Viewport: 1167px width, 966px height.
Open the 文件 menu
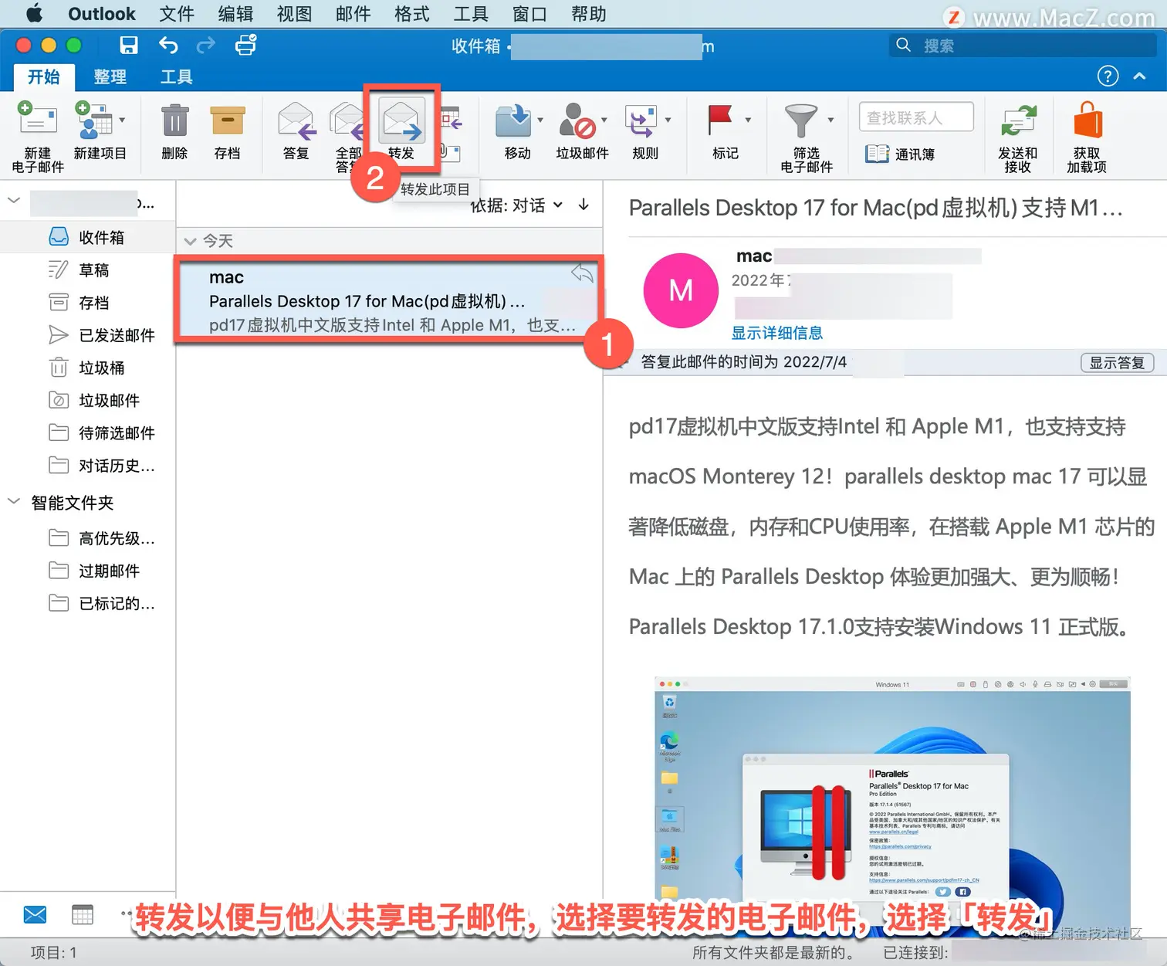(177, 14)
